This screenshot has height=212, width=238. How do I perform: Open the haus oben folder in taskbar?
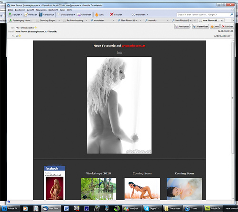tap(173, 208)
